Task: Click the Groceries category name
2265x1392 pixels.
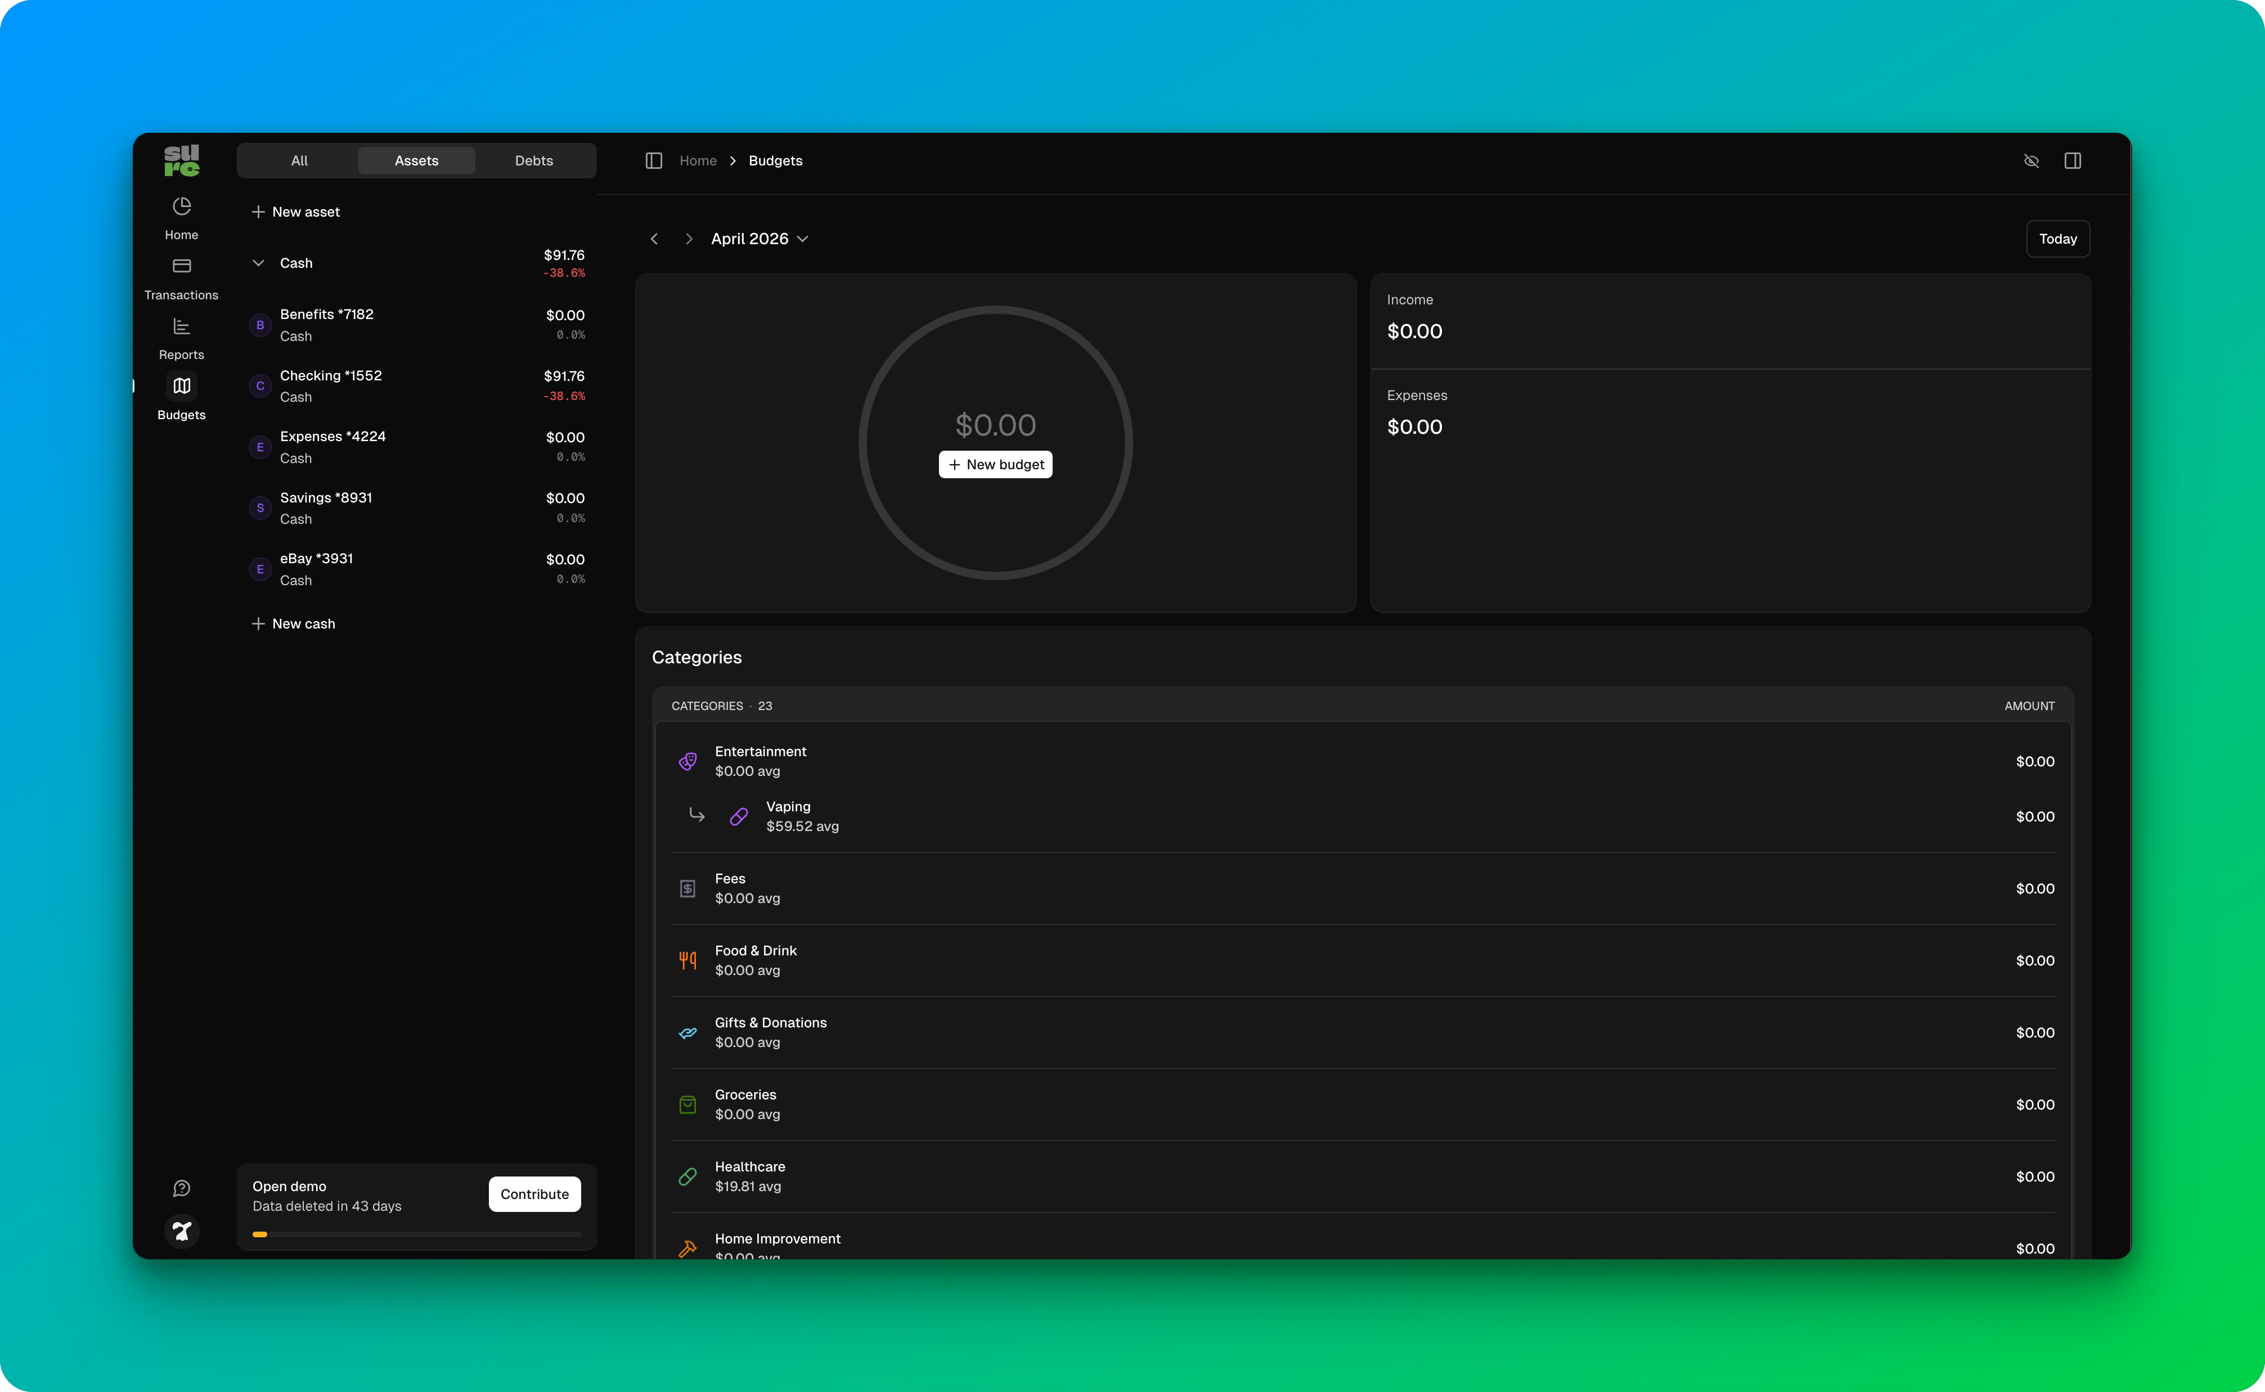Action: point(745,1094)
